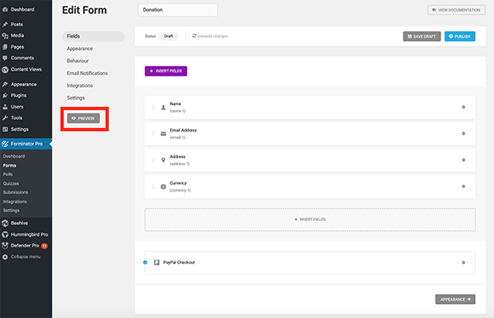494x318 pixels.
Task: Open settings gear for PayPal Checkout
Action: [x=464, y=263]
